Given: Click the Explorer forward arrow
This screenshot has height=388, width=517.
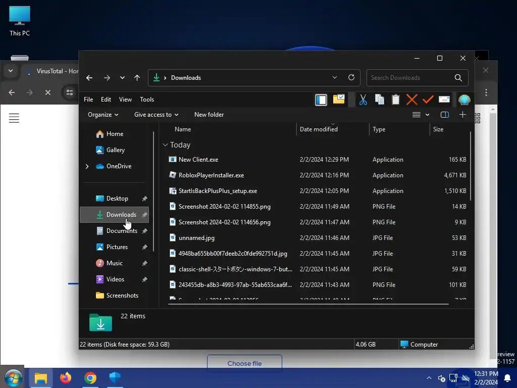Looking at the screenshot, I should [107, 78].
